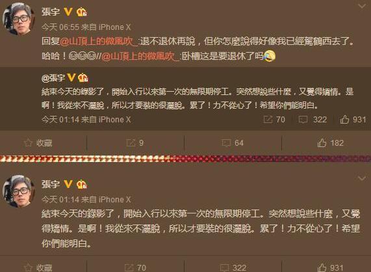The image size is (371, 272).
Task: Open the top post's chevron dropdown menu
Action: point(362,6)
